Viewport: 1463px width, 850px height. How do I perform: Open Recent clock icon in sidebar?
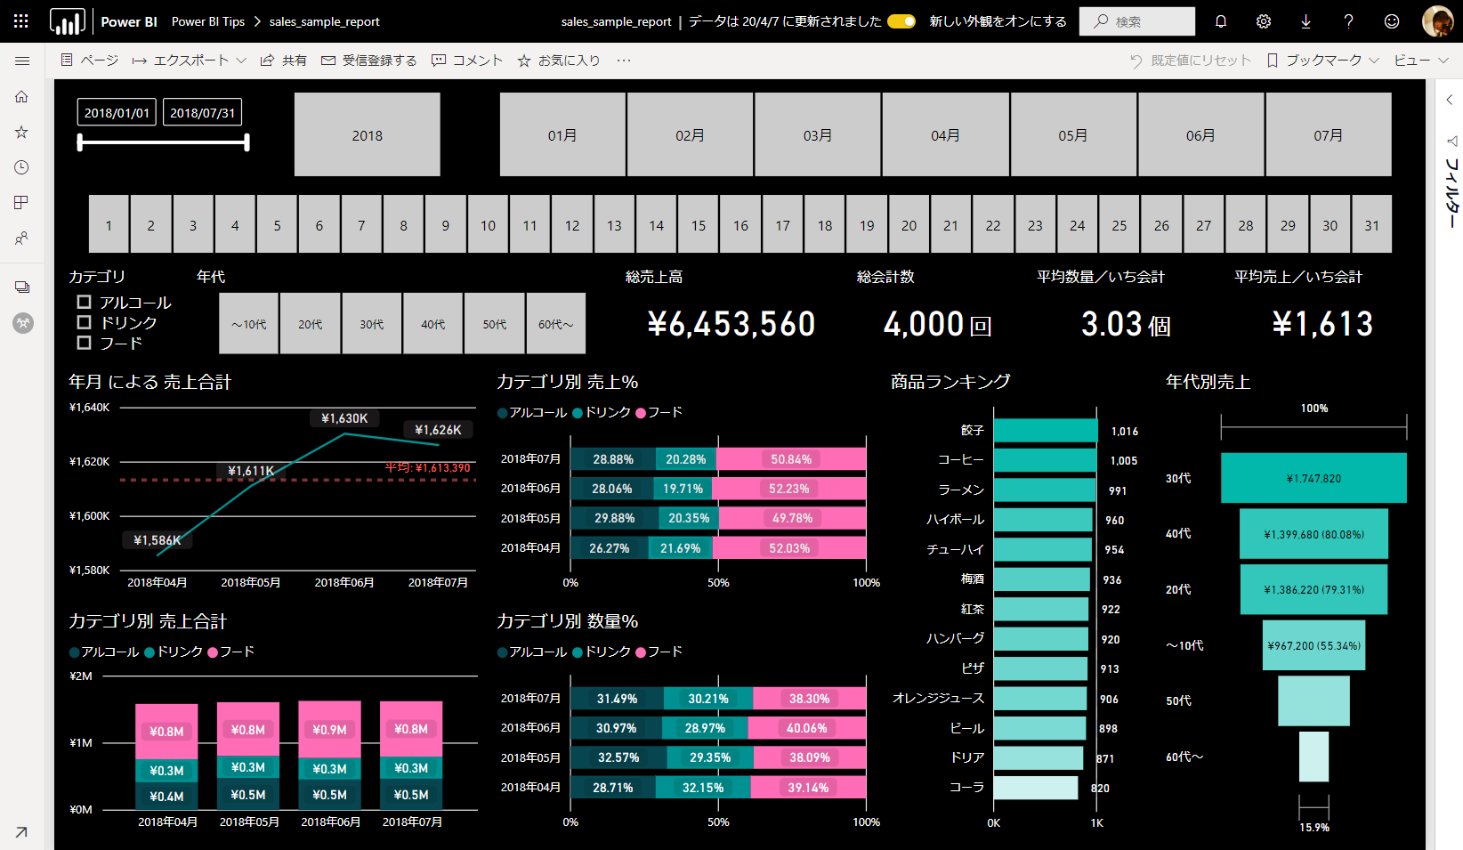pyautogui.click(x=22, y=167)
